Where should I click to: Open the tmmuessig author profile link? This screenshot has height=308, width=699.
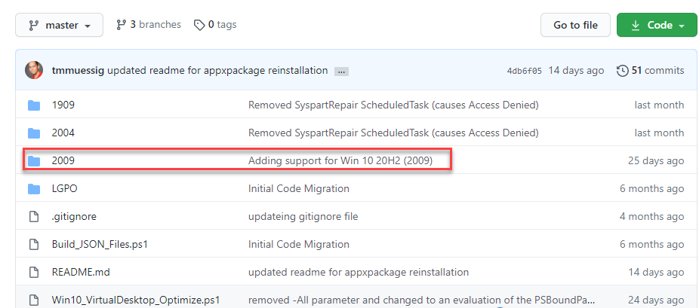click(78, 70)
